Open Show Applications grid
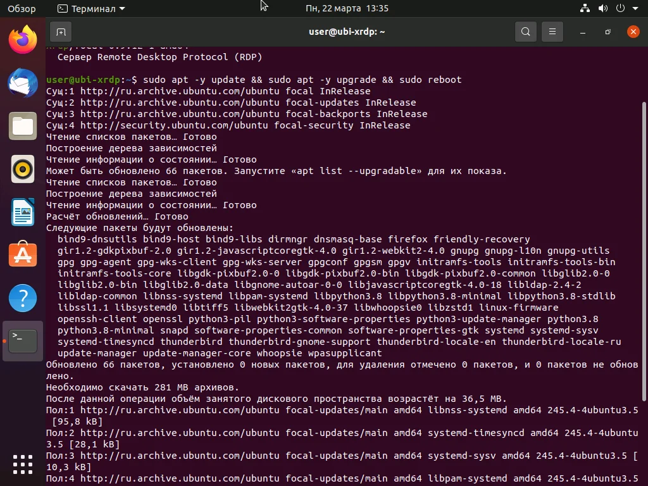Screen dimensions: 648x486 tap(22, 464)
